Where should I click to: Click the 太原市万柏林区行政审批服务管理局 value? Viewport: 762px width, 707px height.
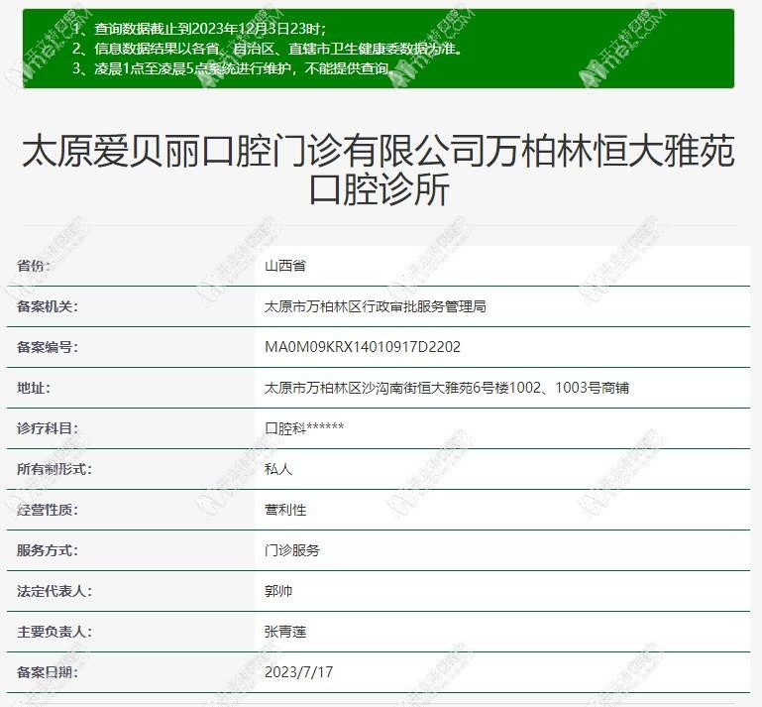(x=375, y=306)
